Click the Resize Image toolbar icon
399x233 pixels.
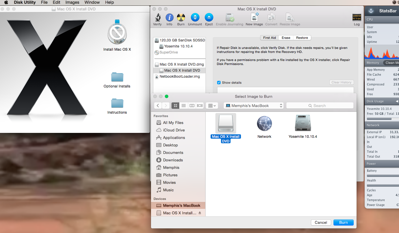pyautogui.click(x=290, y=18)
